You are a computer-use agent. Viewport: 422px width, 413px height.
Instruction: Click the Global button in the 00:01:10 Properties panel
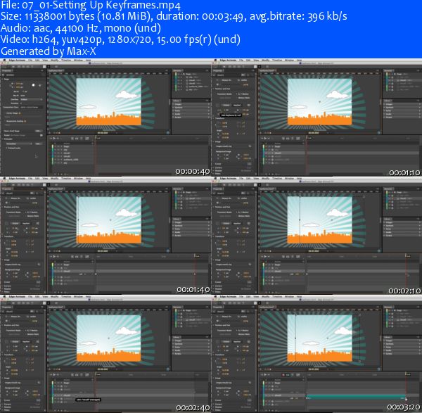(x=226, y=106)
